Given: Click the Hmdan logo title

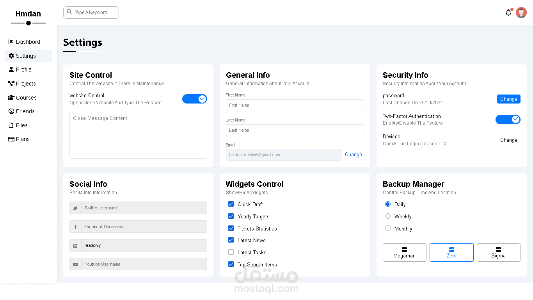Looking at the screenshot, I should (x=28, y=14).
